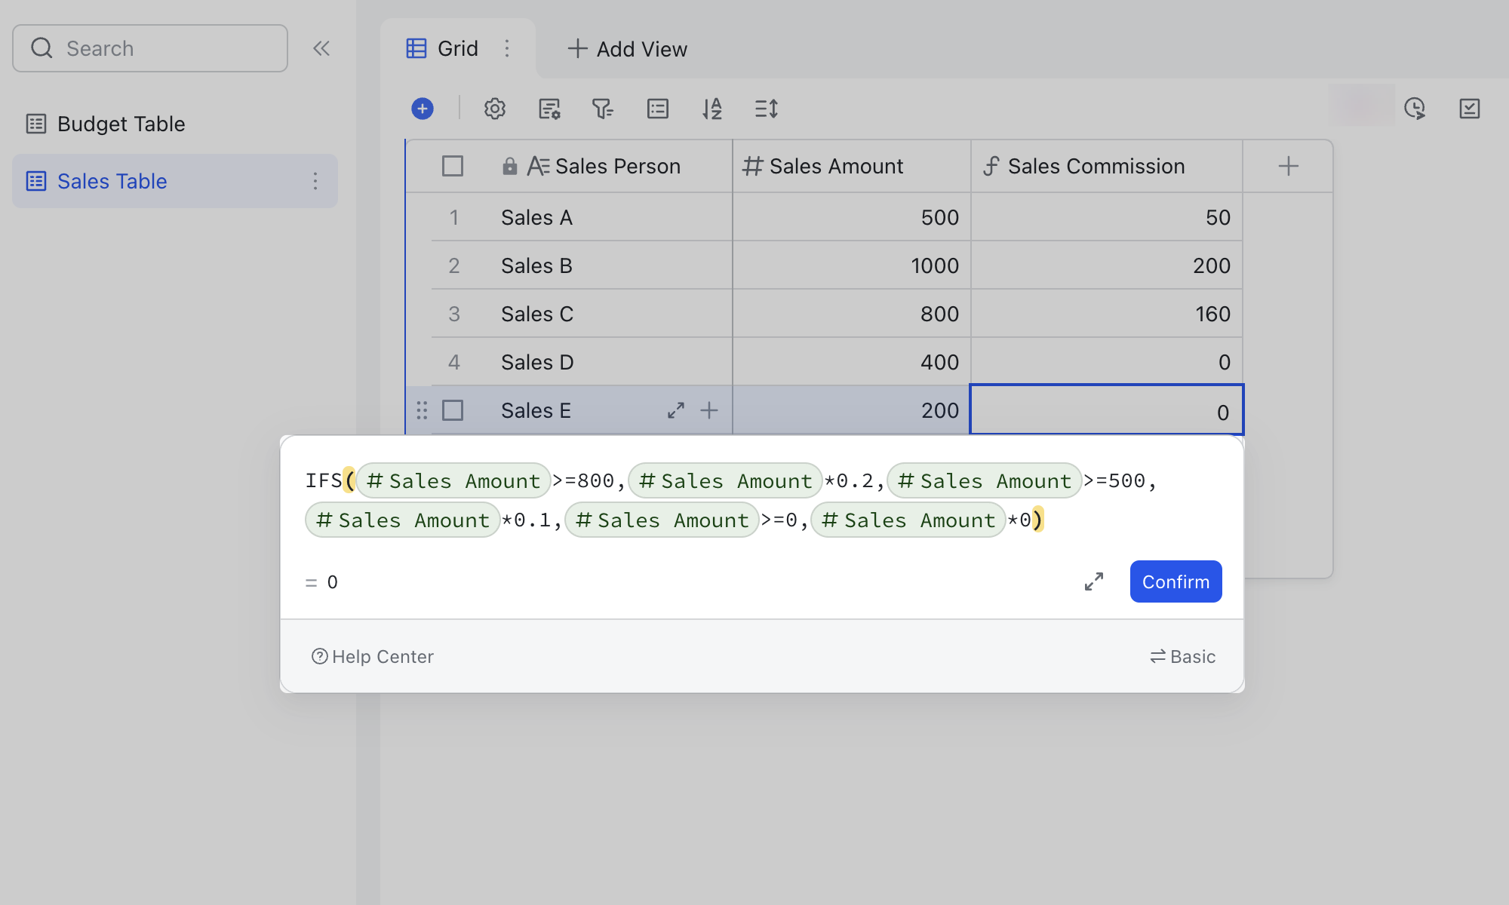Image resolution: width=1509 pixels, height=905 pixels.
Task: Select Sales Table in sidebar
Action: [175, 181]
